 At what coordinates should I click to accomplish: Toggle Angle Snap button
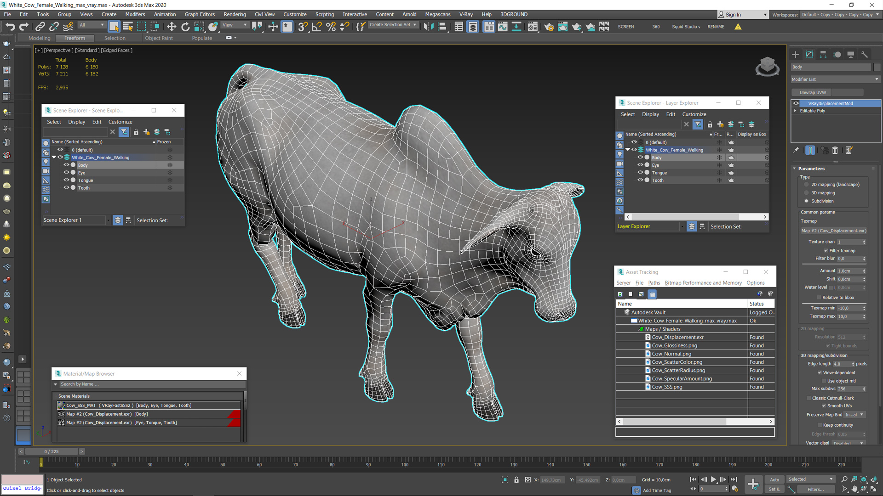tap(317, 27)
